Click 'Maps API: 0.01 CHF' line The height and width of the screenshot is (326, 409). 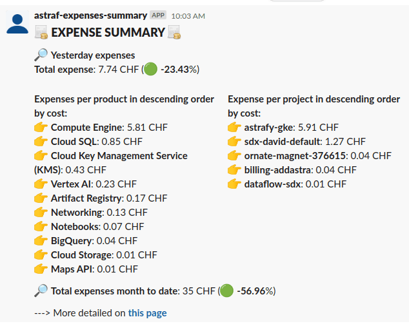[94, 269]
